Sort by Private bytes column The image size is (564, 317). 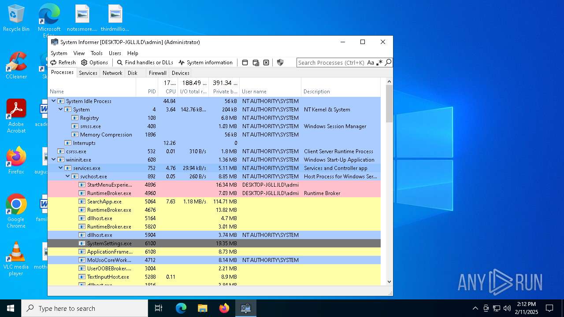[x=224, y=87]
